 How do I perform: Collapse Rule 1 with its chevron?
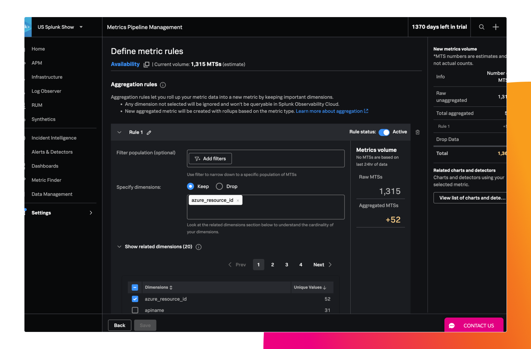coord(119,132)
